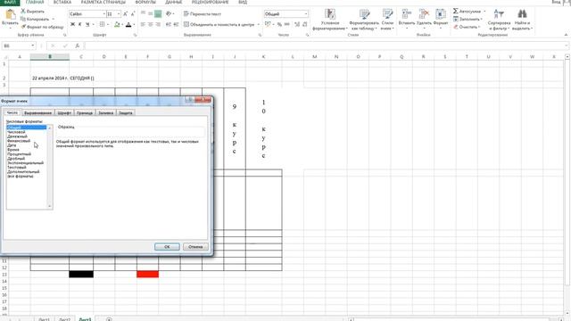This screenshot has width=571, height=321.
Task: Switch to the Заливка tab in Format Cells dialog
Action: (x=105, y=113)
